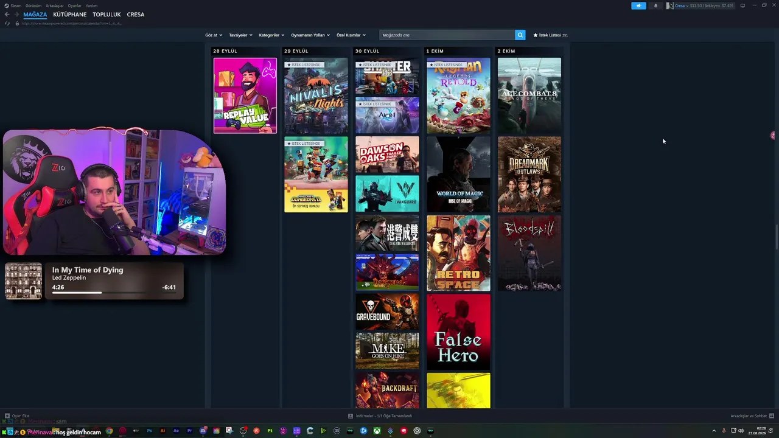This screenshot has width=779, height=438.
Task: Open the announcements megaphone button
Action: [638, 5]
